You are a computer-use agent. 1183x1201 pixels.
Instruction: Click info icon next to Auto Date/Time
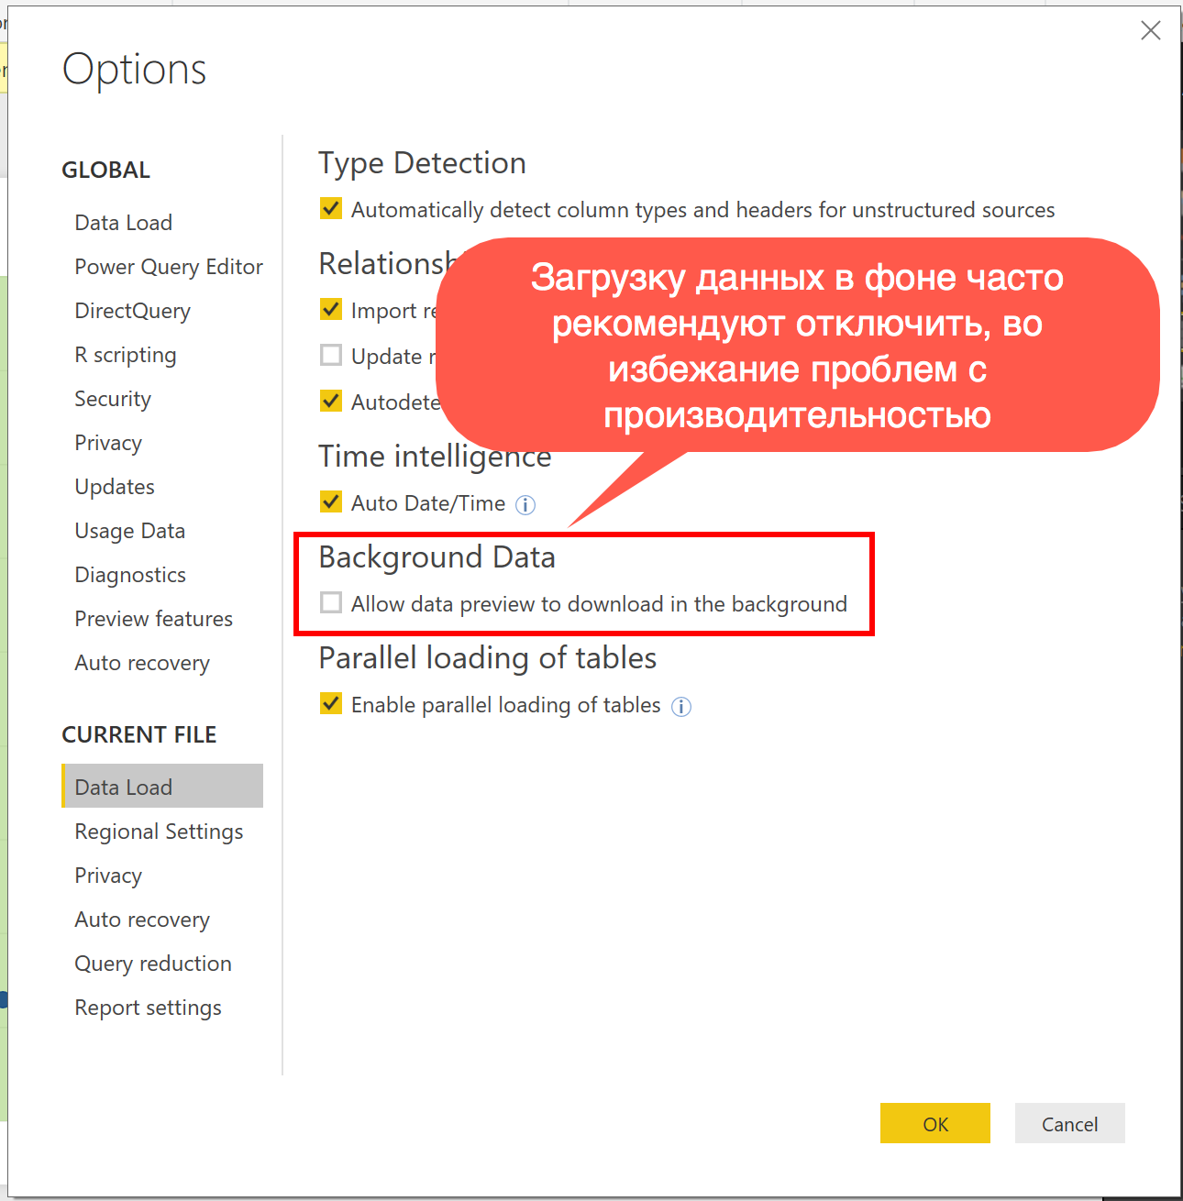[x=525, y=505]
